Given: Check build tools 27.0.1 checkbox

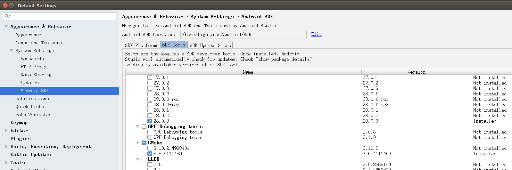Looking at the screenshot, I should pyautogui.click(x=150, y=77).
